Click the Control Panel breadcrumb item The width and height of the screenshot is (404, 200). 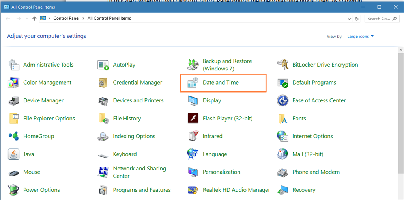[x=66, y=19]
